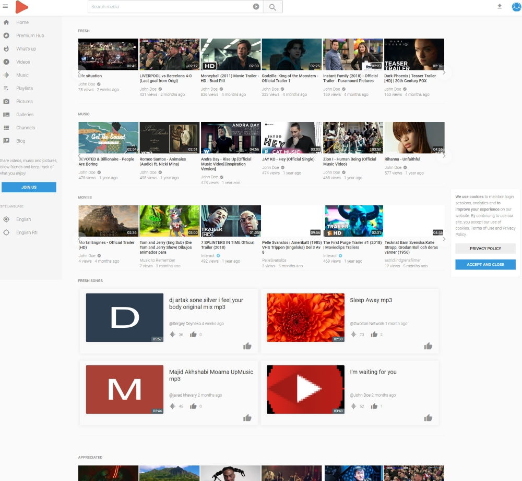Click plays waveform icon on Majid Akhshabi song
The height and width of the screenshot is (481, 522).
click(x=172, y=406)
